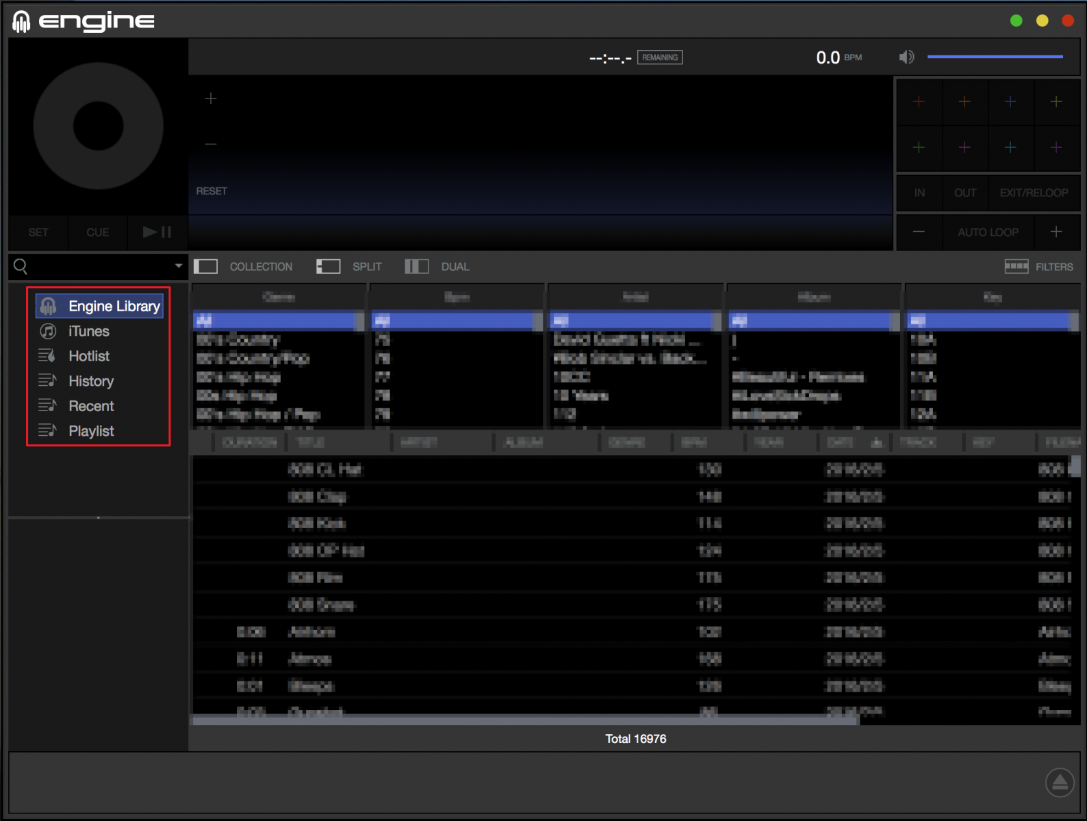This screenshot has height=821, width=1087.
Task: Increase auto loop size with plus
Action: click(1056, 232)
